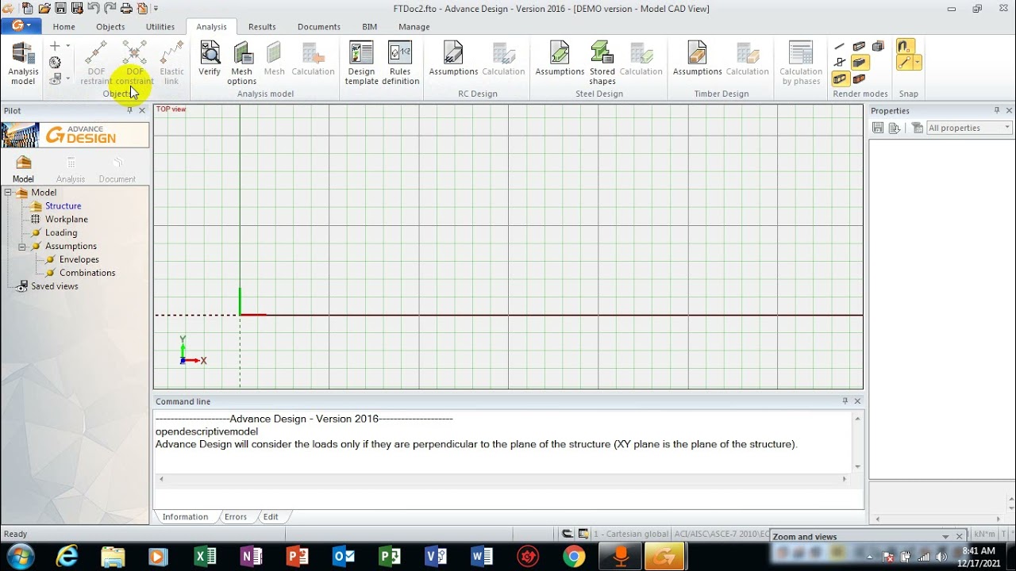Click the copy properties icon in Properties panel
The image size is (1016, 571).
(895, 128)
